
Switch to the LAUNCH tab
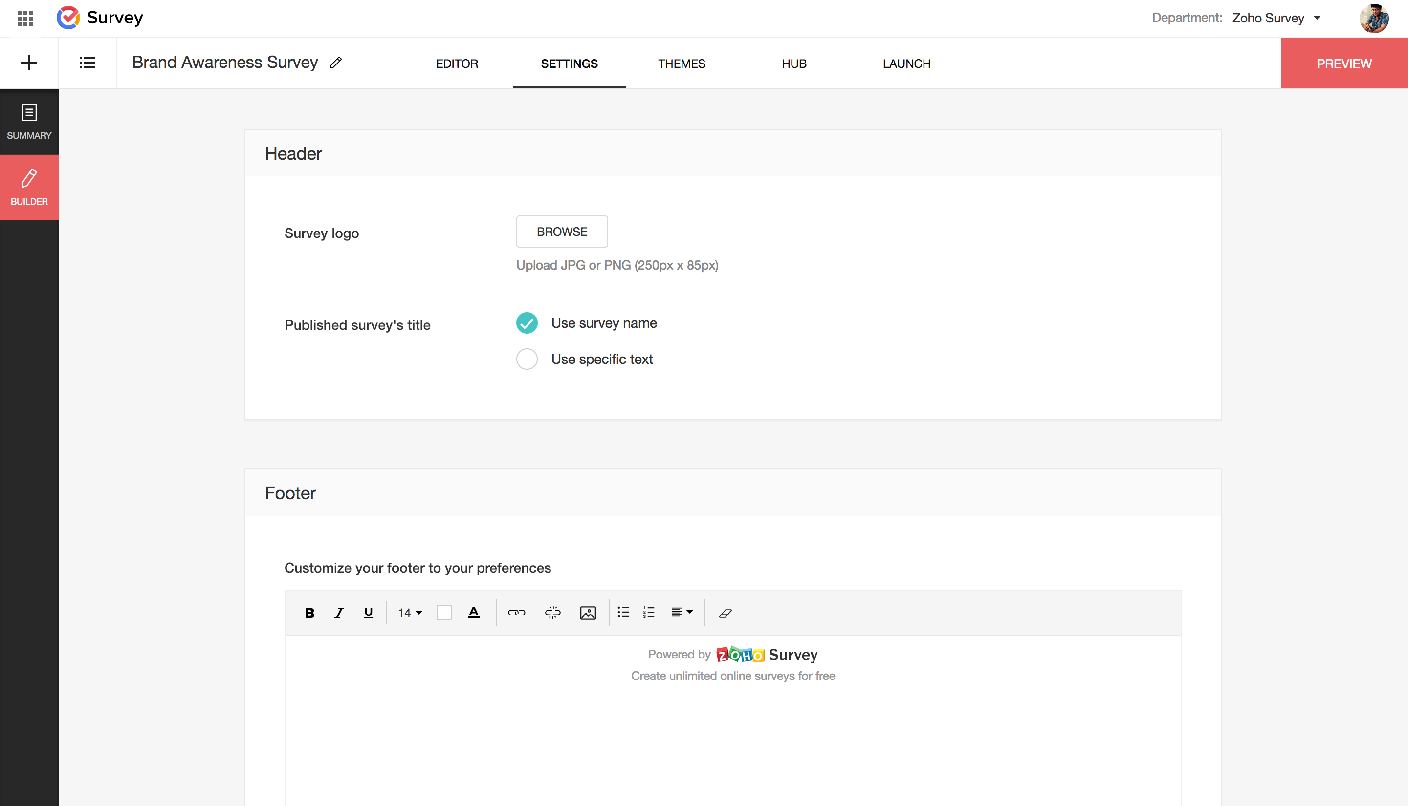907,64
